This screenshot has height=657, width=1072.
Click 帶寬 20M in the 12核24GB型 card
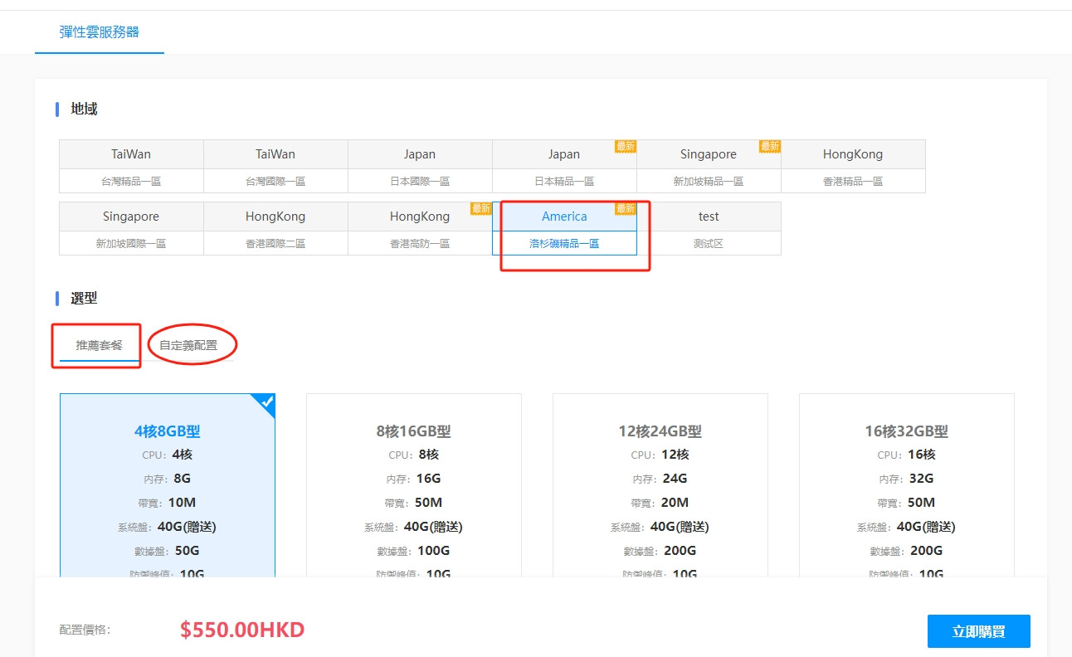[x=660, y=503]
